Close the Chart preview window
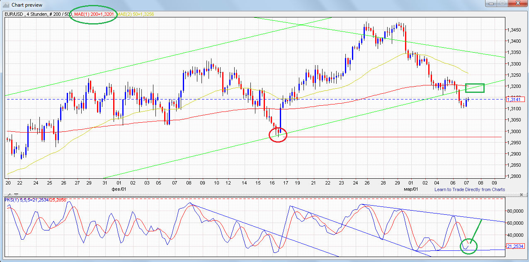The image size is (529, 262). click(517, 3)
